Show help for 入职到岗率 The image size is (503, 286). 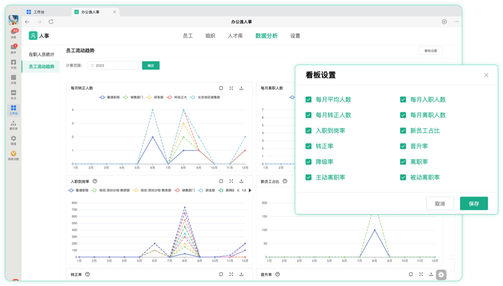pos(95,181)
